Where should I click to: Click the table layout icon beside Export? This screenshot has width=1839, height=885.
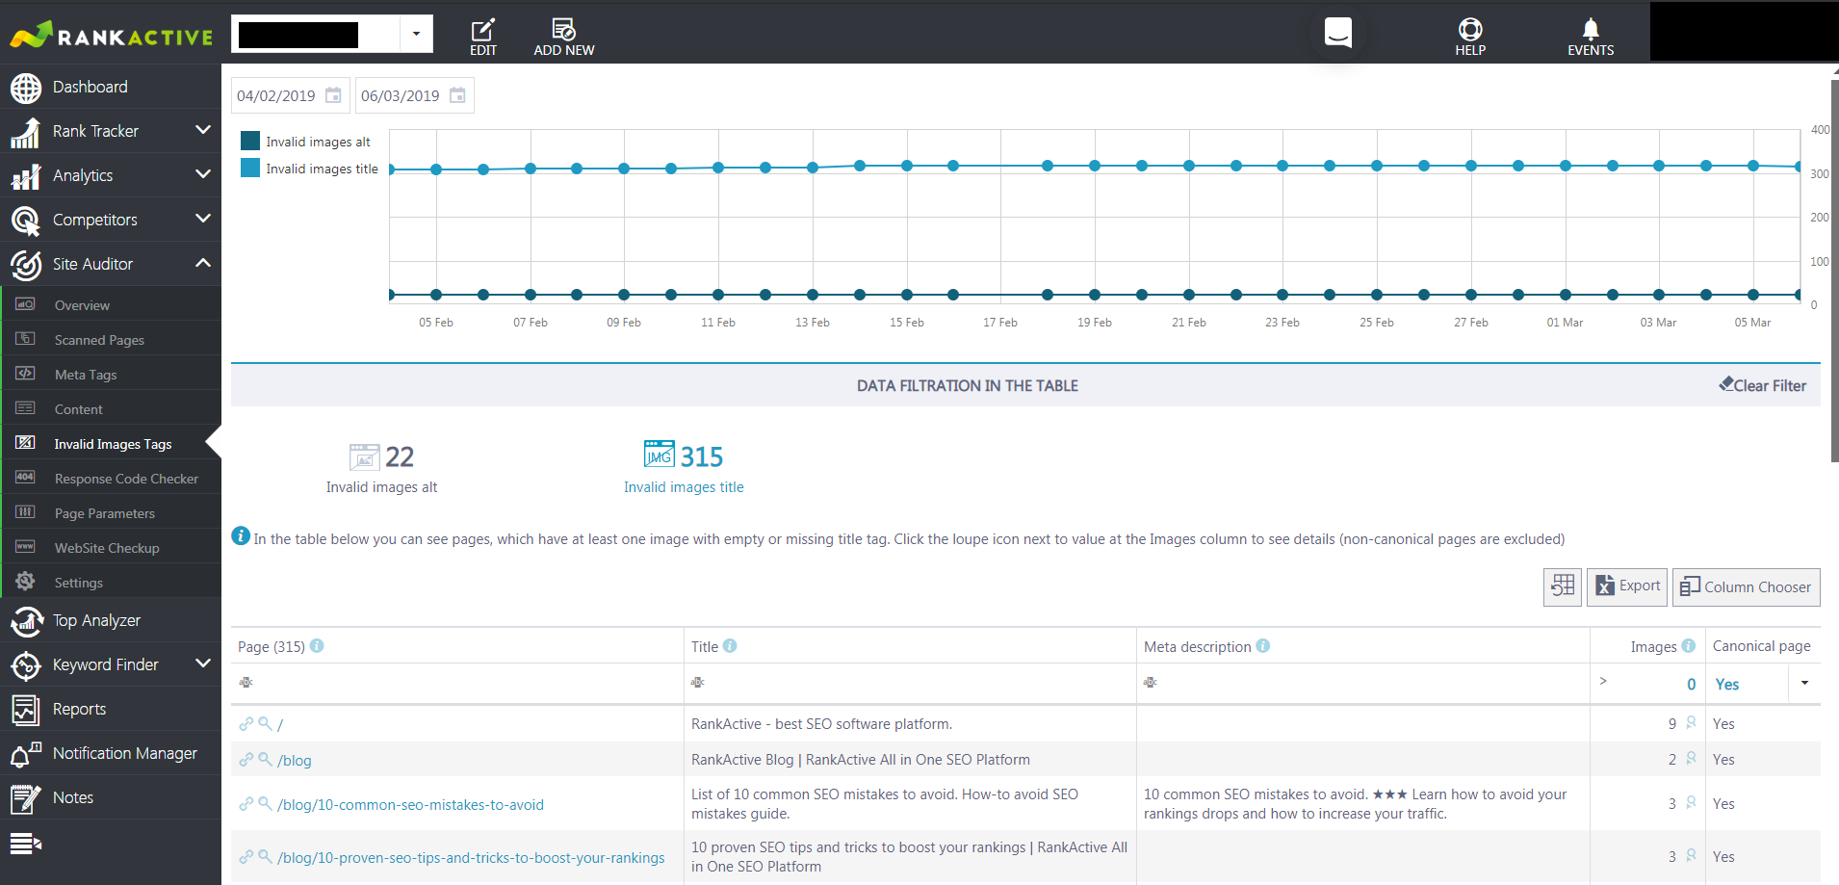coord(1562,586)
